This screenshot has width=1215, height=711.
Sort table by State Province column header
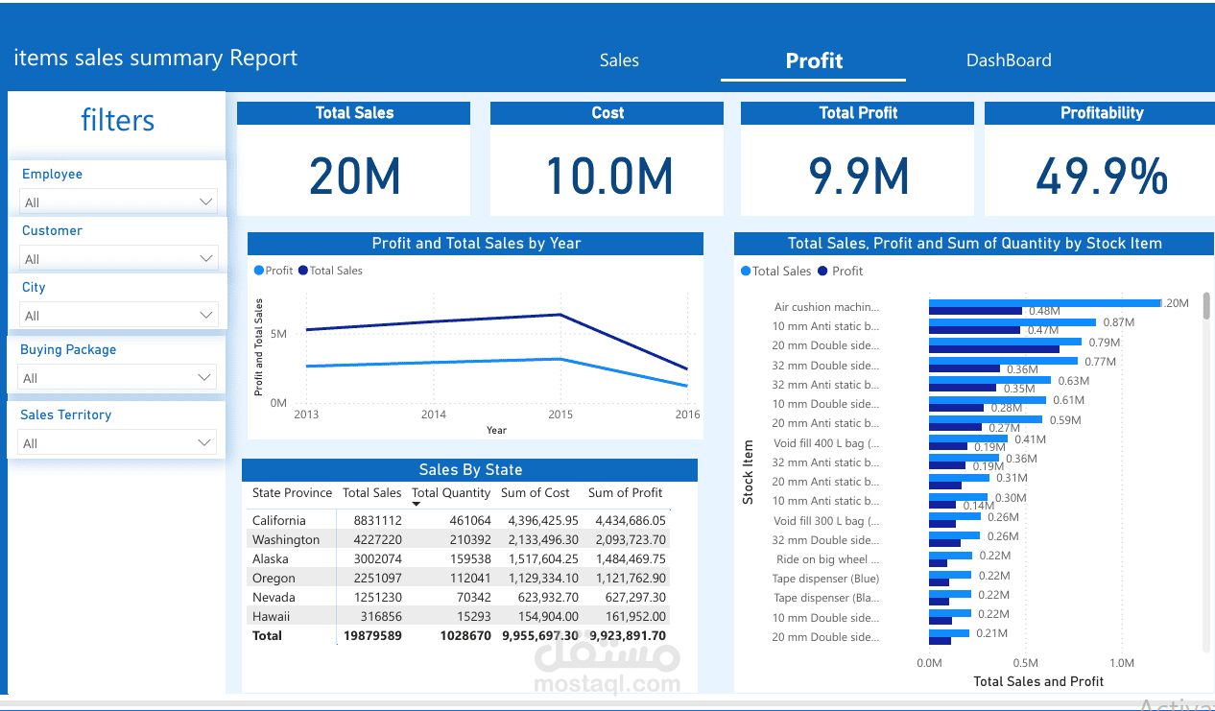coord(292,493)
